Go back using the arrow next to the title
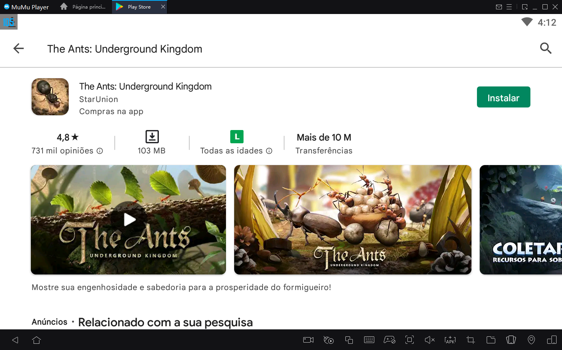 coord(18,48)
